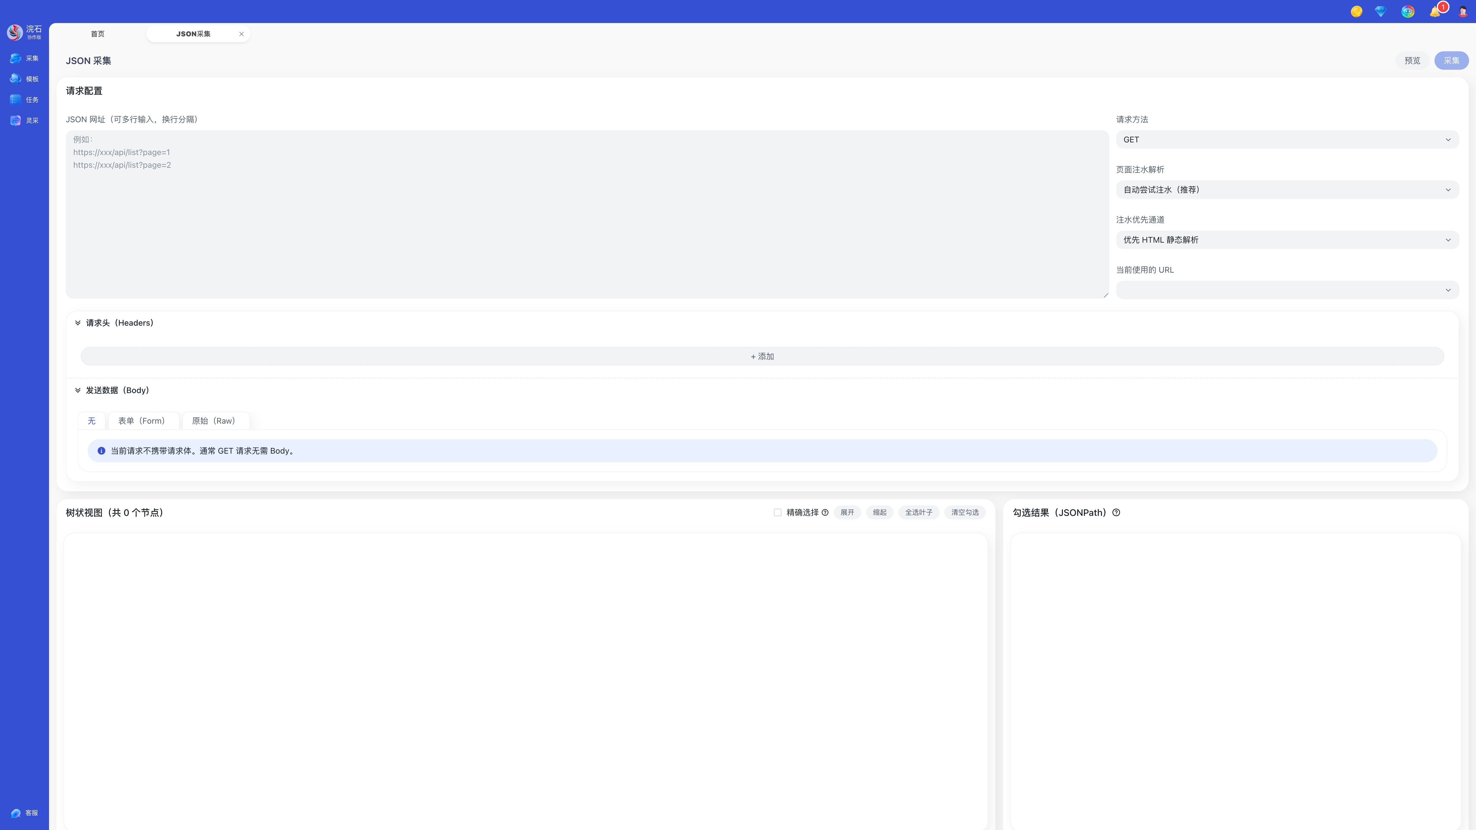Click the gold coin icon
This screenshot has height=830, width=1476.
click(1356, 12)
